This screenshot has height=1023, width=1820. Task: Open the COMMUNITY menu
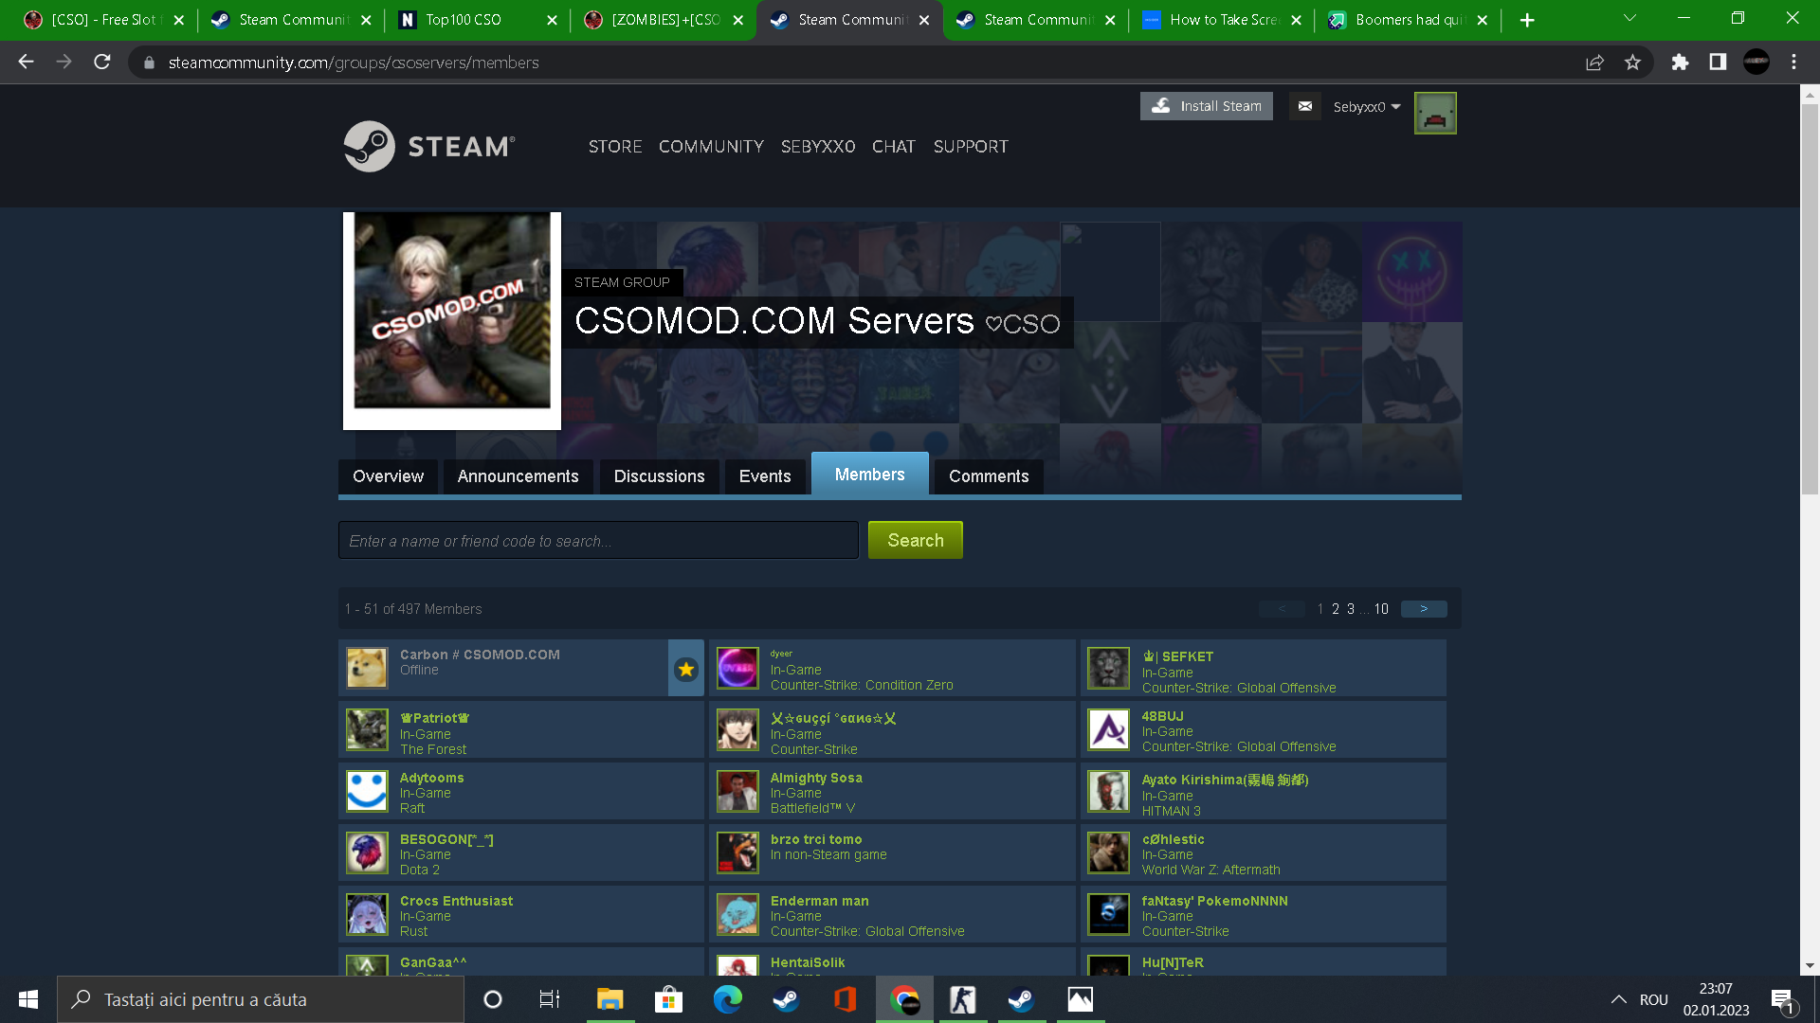(711, 147)
